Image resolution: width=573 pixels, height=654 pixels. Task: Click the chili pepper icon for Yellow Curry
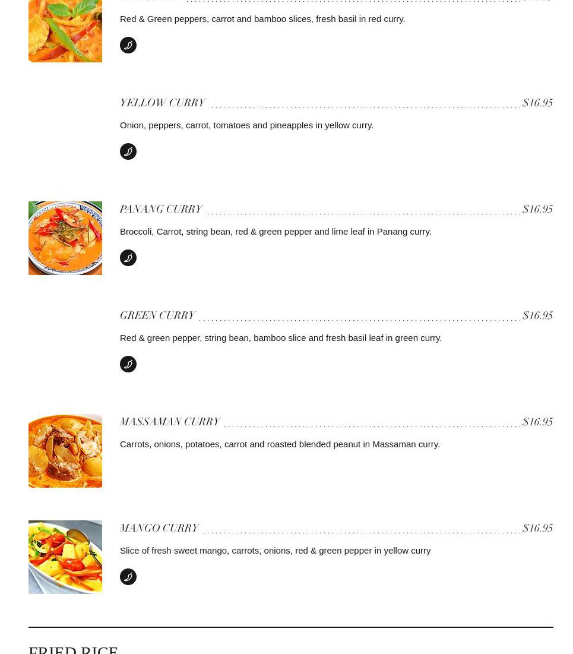[128, 151]
